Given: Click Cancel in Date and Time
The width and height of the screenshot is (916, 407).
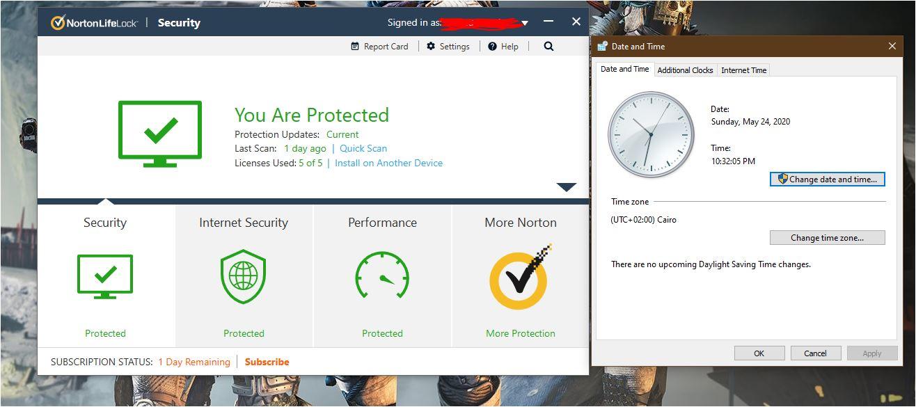Looking at the screenshot, I should point(815,353).
